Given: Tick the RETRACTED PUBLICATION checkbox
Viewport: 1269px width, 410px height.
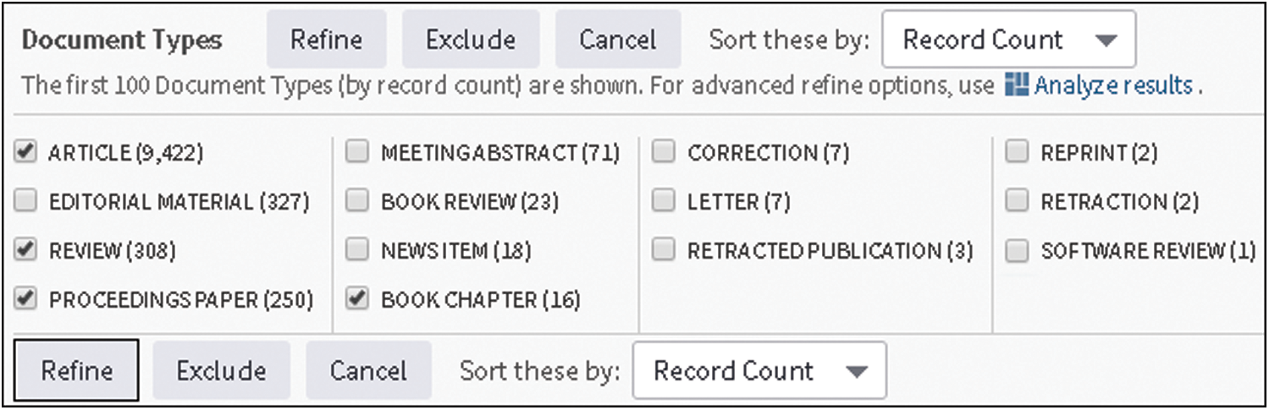Looking at the screenshot, I should point(665,250).
